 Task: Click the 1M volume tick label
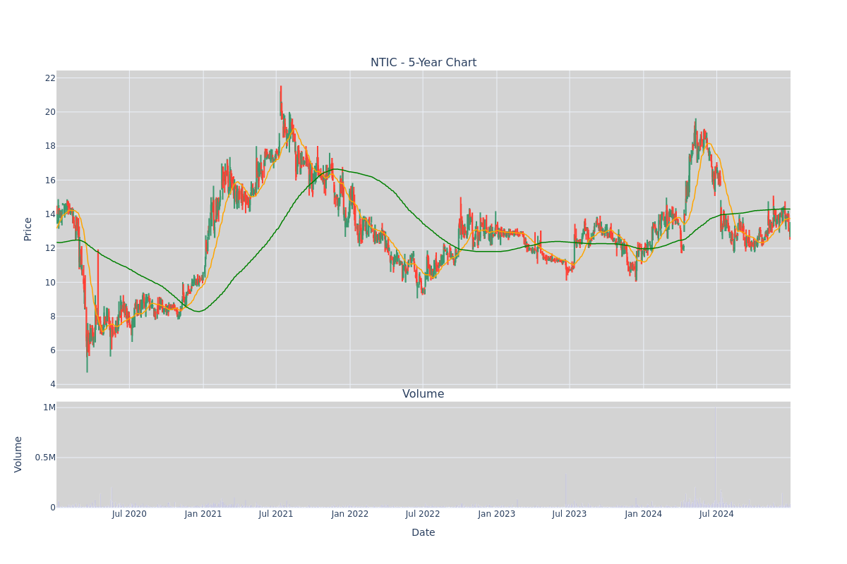(49, 407)
